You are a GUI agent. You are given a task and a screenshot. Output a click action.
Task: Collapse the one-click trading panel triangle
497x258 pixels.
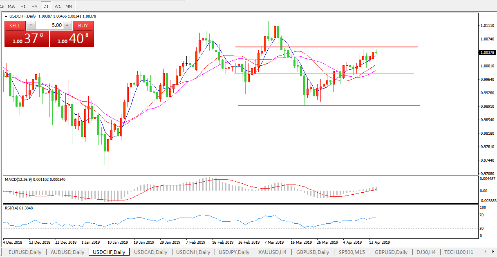coord(6,16)
